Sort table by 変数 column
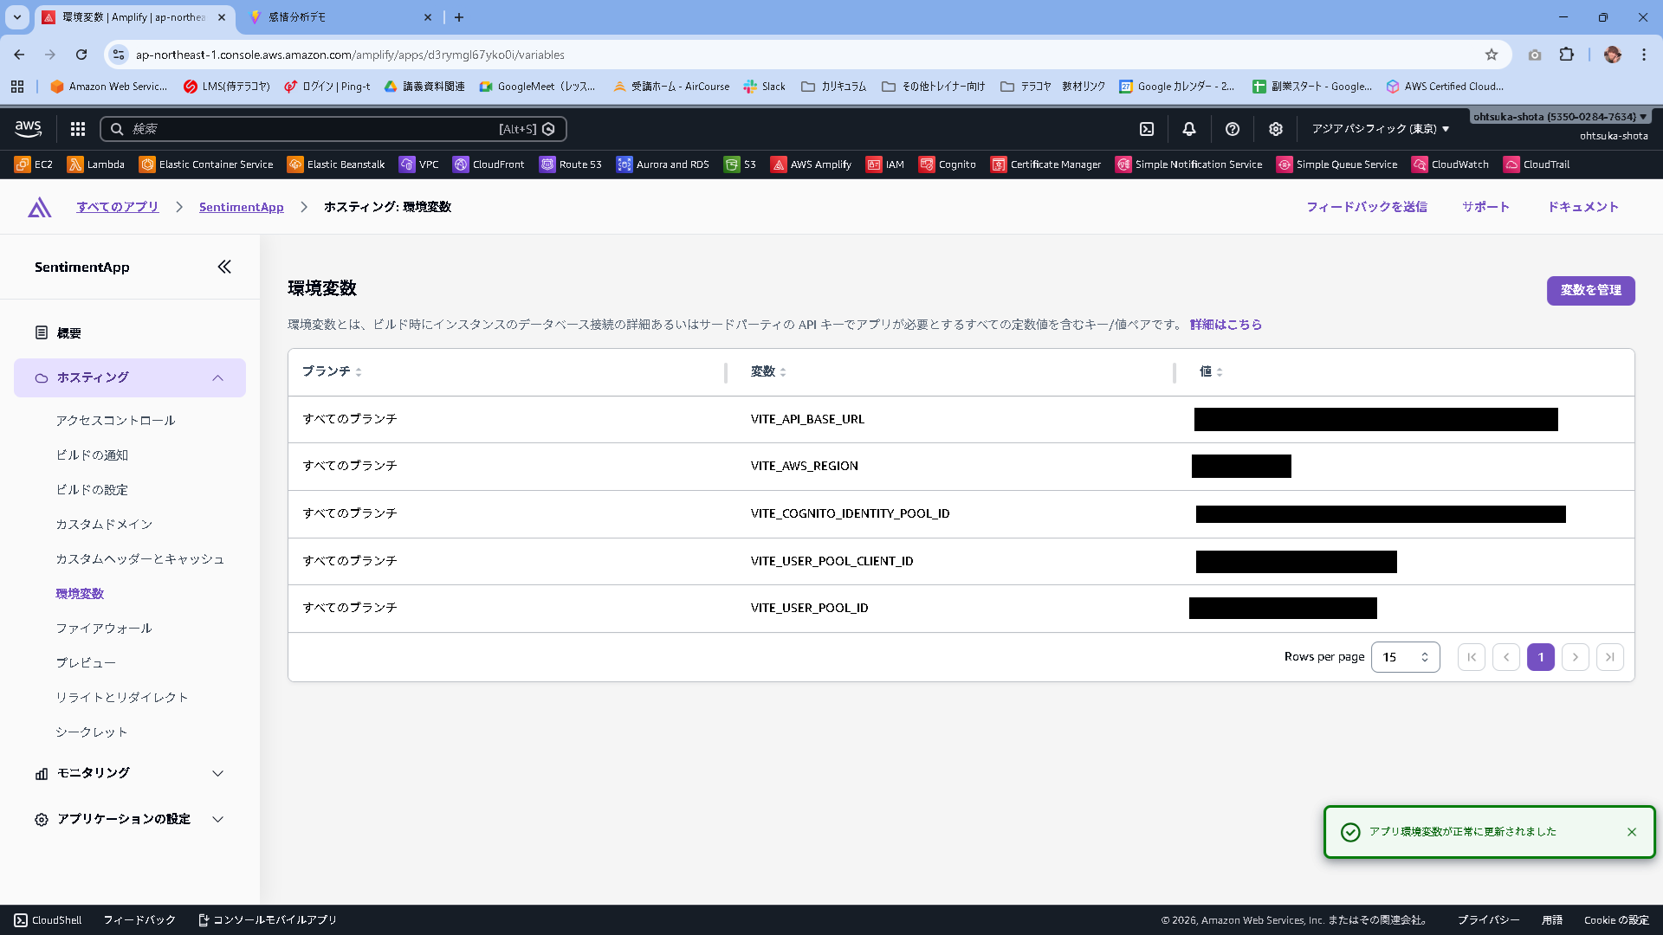 (768, 371)
